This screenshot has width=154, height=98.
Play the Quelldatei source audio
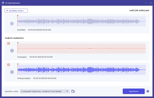[x=12, y=23]
